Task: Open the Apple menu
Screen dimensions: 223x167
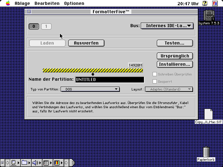Action: click(x=8, y=3)
